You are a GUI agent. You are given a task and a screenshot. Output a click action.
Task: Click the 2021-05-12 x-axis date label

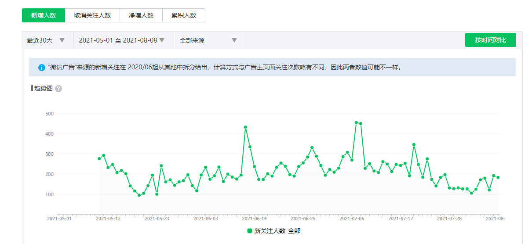108,219
